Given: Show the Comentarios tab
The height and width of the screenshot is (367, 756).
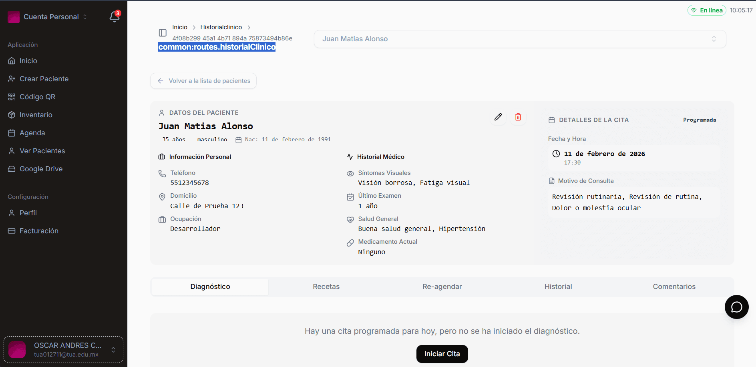Looking at the screenshot, I should click(x=674, y=287).
